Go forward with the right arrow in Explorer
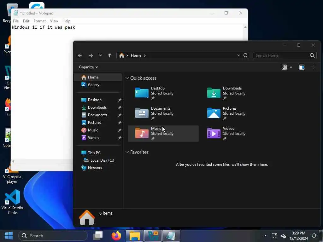 [91, 55]
